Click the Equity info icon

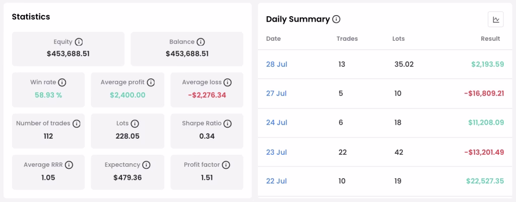click(x=79, y=42)
